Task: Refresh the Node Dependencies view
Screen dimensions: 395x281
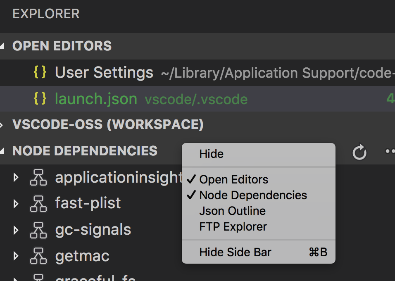Action: pyautogui.click(x=359, y=152)
